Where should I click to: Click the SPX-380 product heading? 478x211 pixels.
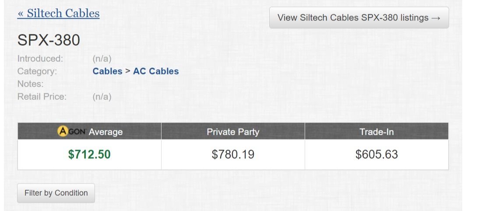(49, 41)
